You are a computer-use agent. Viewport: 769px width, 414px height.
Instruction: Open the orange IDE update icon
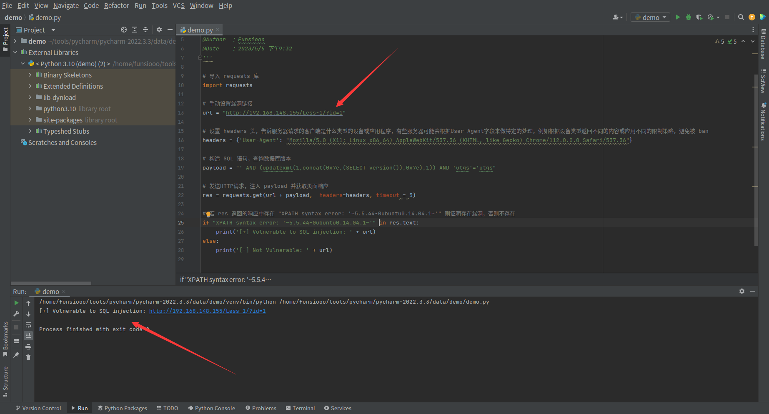pos(752,17)
